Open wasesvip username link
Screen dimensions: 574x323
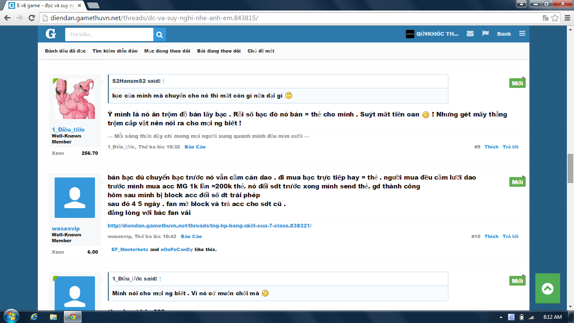pos(66,229)
